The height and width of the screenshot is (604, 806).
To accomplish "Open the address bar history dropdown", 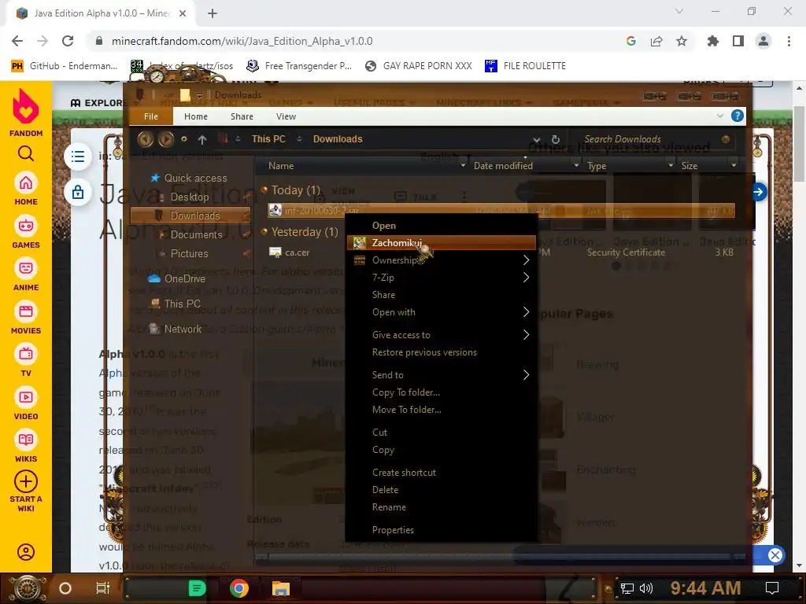I will click(536, 139).
